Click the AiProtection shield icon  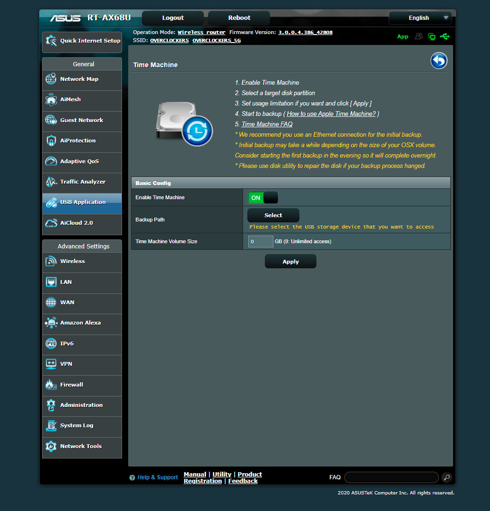click(51, 141)
